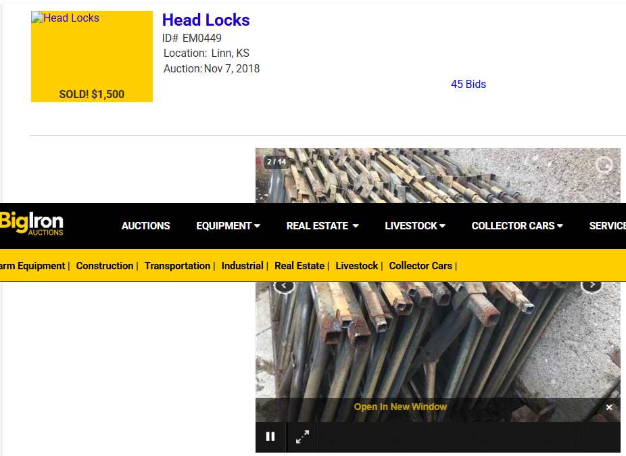Click the SOLD! $1,500 yellow thumbnail

pyautogui.click(x=92, y=56)
